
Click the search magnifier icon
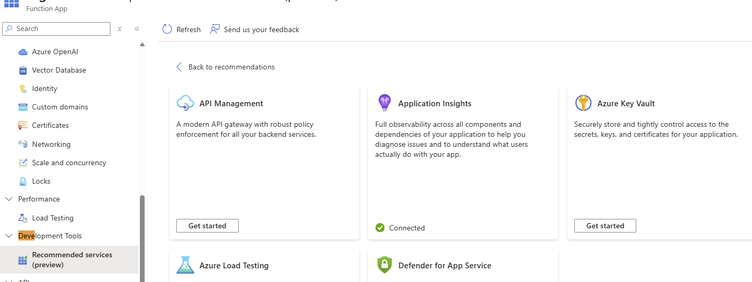tap(9, 29)
